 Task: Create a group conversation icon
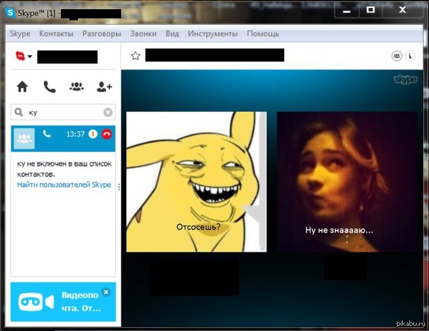[x=77, y=87]
